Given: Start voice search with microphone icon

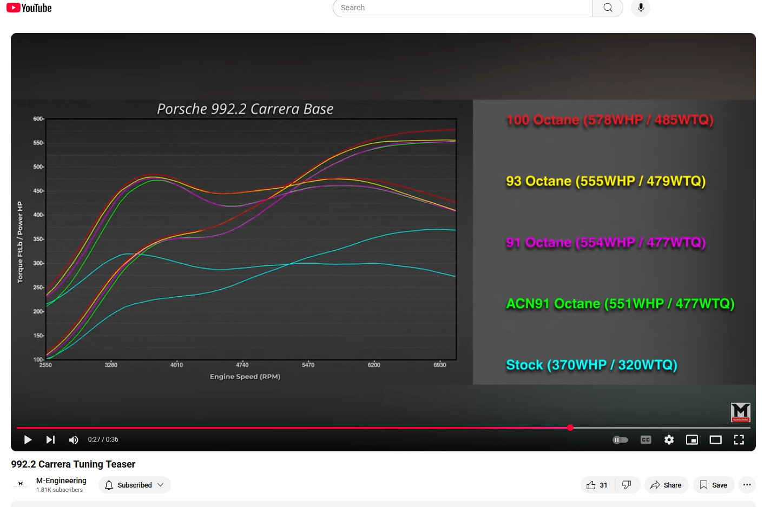Looking at the screenshot, I should (x=641, y=8).
